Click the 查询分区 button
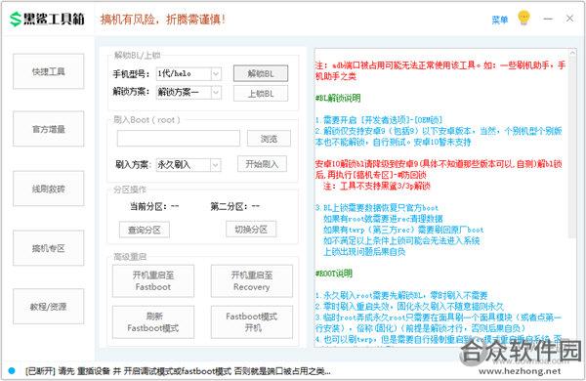 145,230
